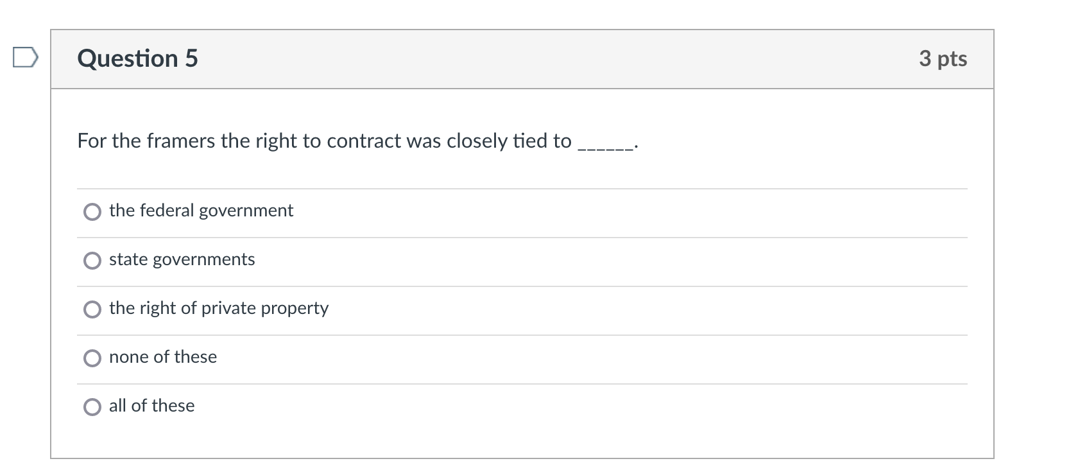This screenshot has height=470, width=1087.
Task: Click the 'all of these' label text
Action: [x=151, y=406]
